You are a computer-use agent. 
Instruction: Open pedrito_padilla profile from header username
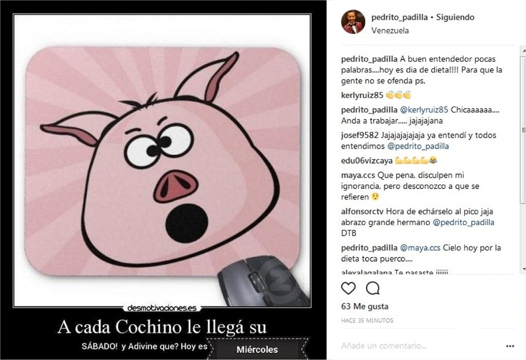[399, 17]
